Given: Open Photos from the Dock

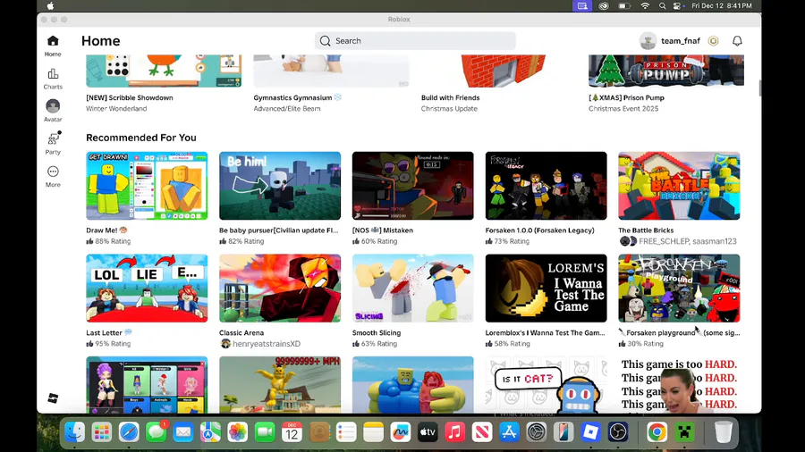Looking at the screenshot, I should [238, 432].
